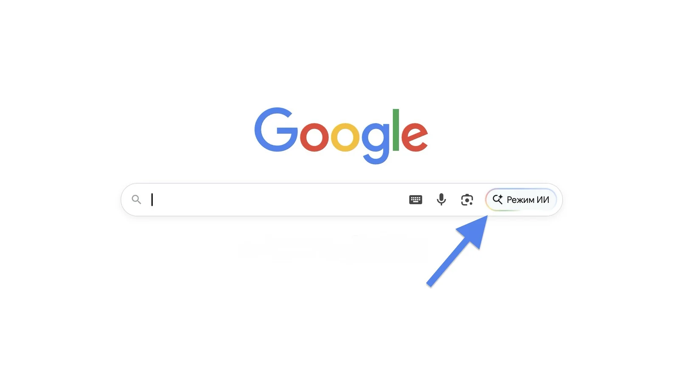
Task: Click the Режим ИИ text label
Action: point(528,200)
